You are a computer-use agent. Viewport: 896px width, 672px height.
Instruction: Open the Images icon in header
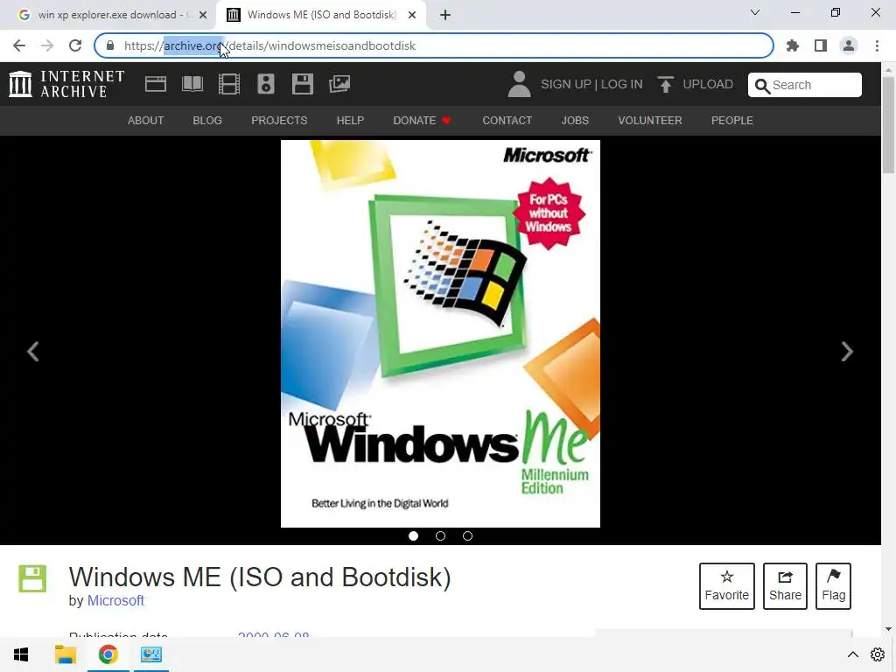pos(339,84)
